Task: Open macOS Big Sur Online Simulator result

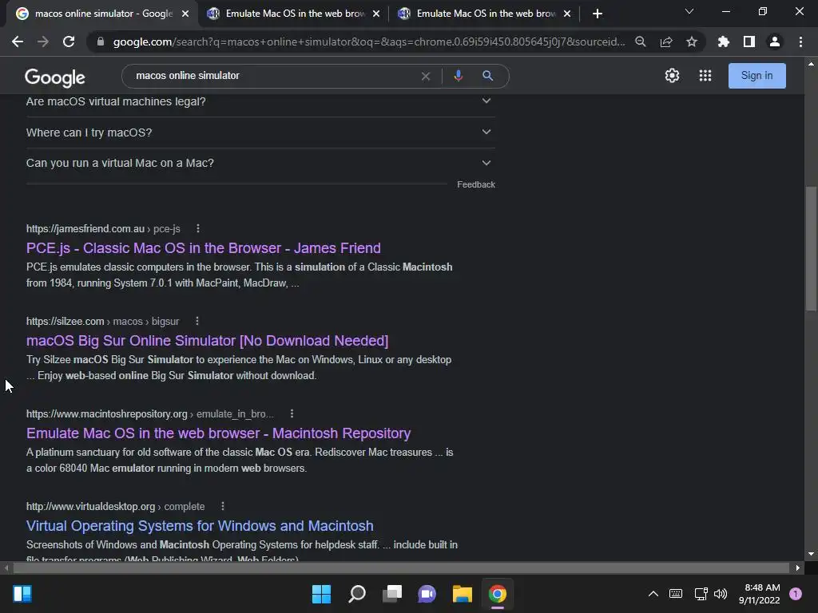Action: 207,340
